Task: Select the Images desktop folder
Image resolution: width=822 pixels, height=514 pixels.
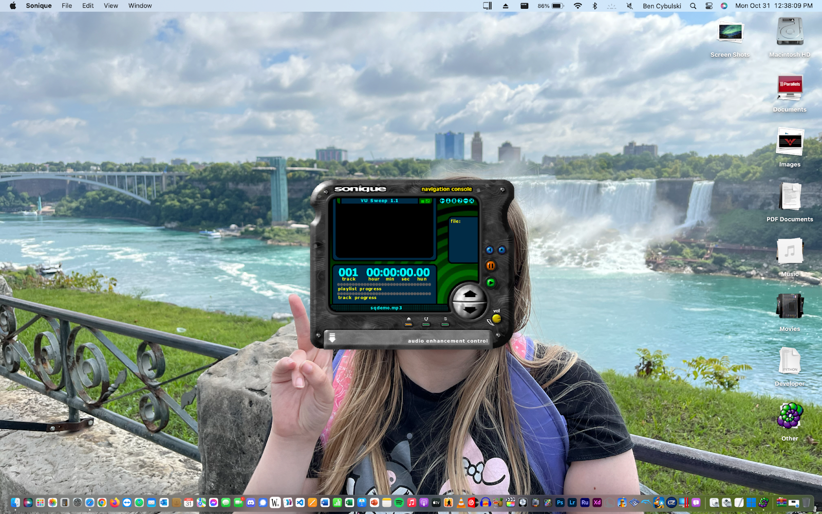Action: [790, 148]
